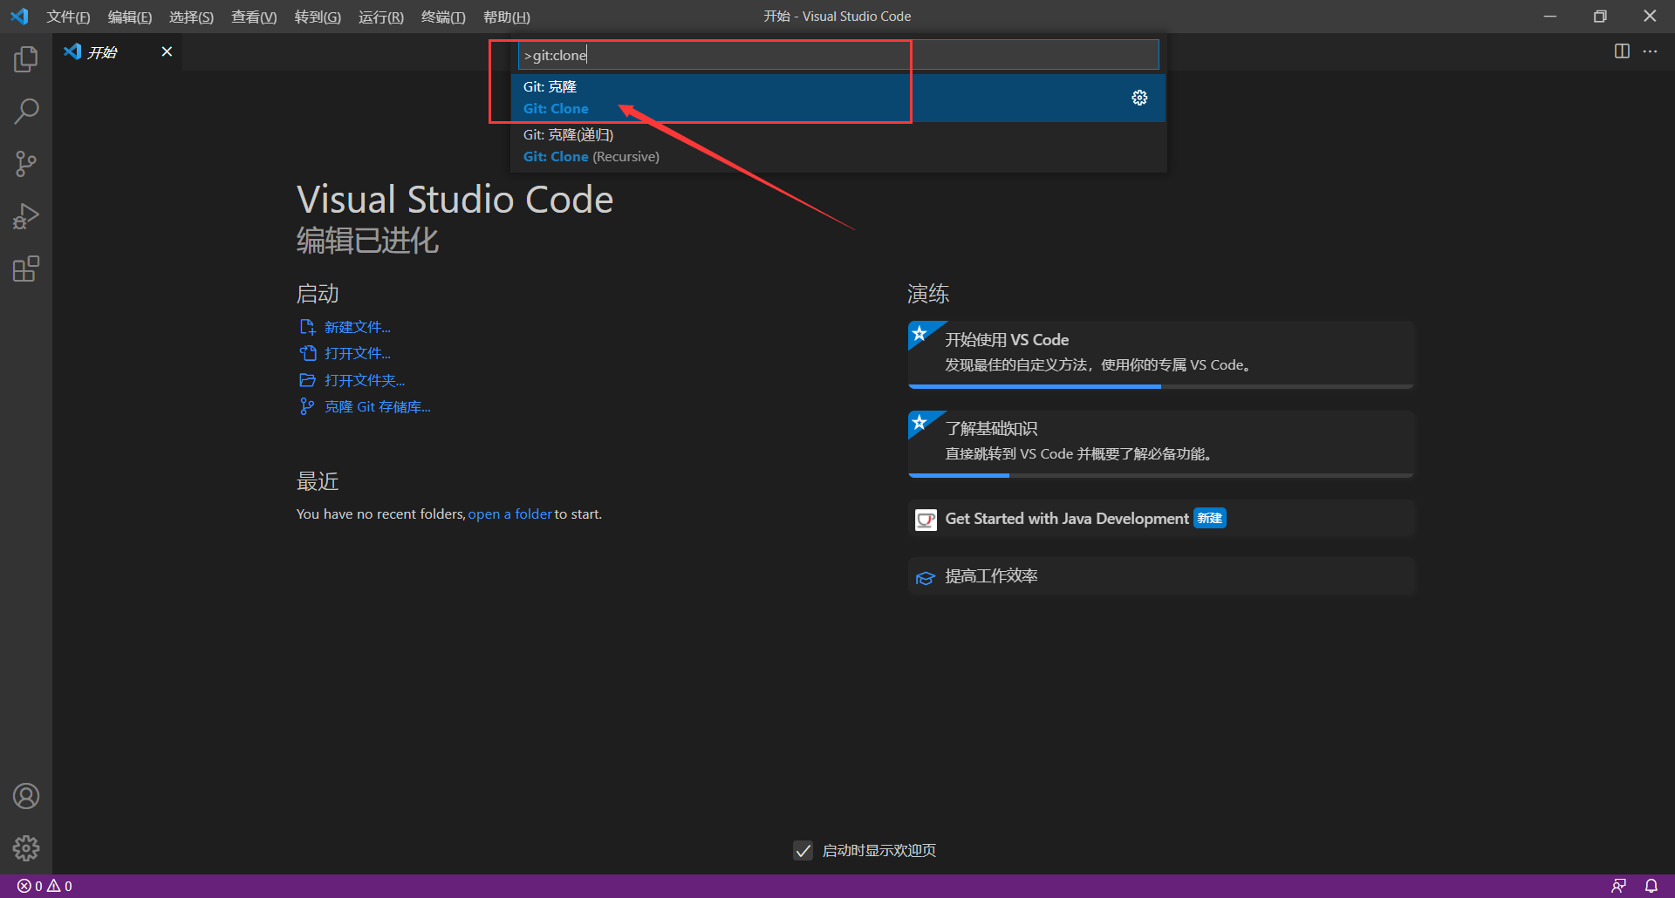Viewport: 1675px width, 898px height.
Task: Open the 查看(V) menu
Action: click(254, 17)
